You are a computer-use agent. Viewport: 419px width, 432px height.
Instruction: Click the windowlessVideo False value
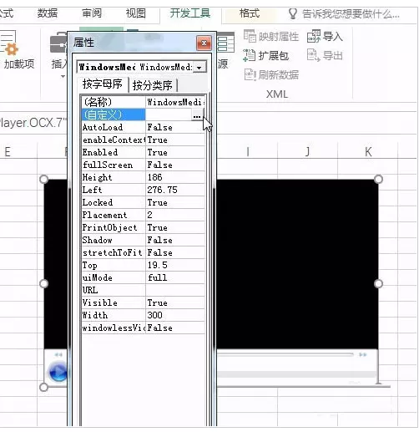click(175, 328)
